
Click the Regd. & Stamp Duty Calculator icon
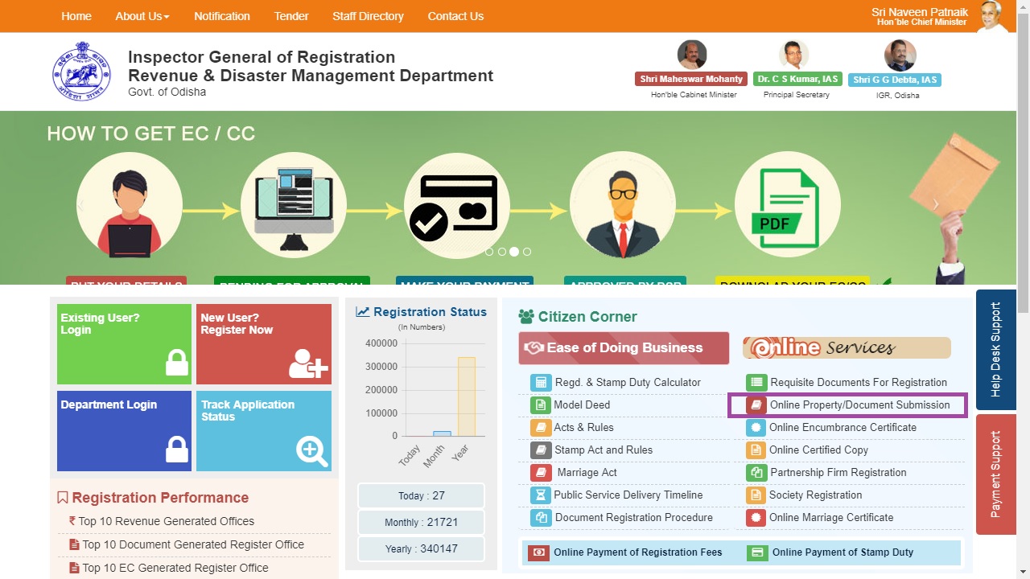[x=541, y=383]
